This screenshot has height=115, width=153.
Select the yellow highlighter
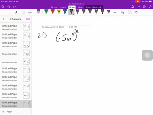(59, 11)
